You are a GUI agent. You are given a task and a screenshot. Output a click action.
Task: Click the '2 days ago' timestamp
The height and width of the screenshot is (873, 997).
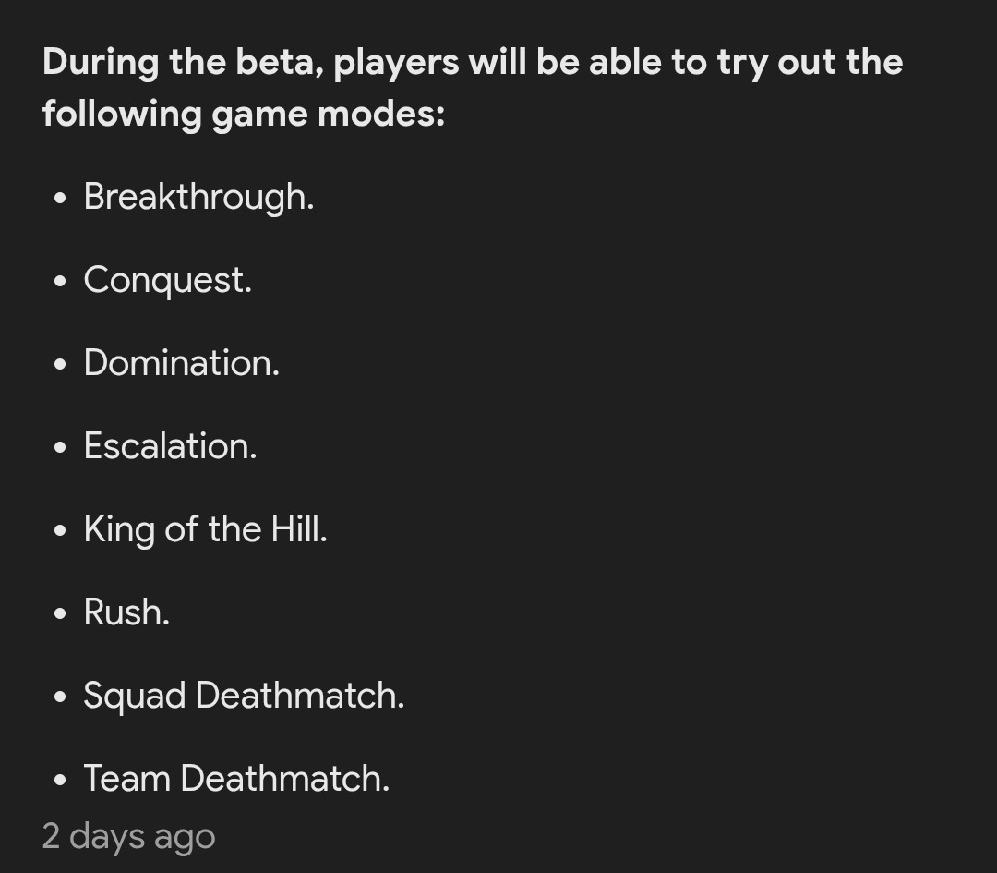click(x=128, y=836)
